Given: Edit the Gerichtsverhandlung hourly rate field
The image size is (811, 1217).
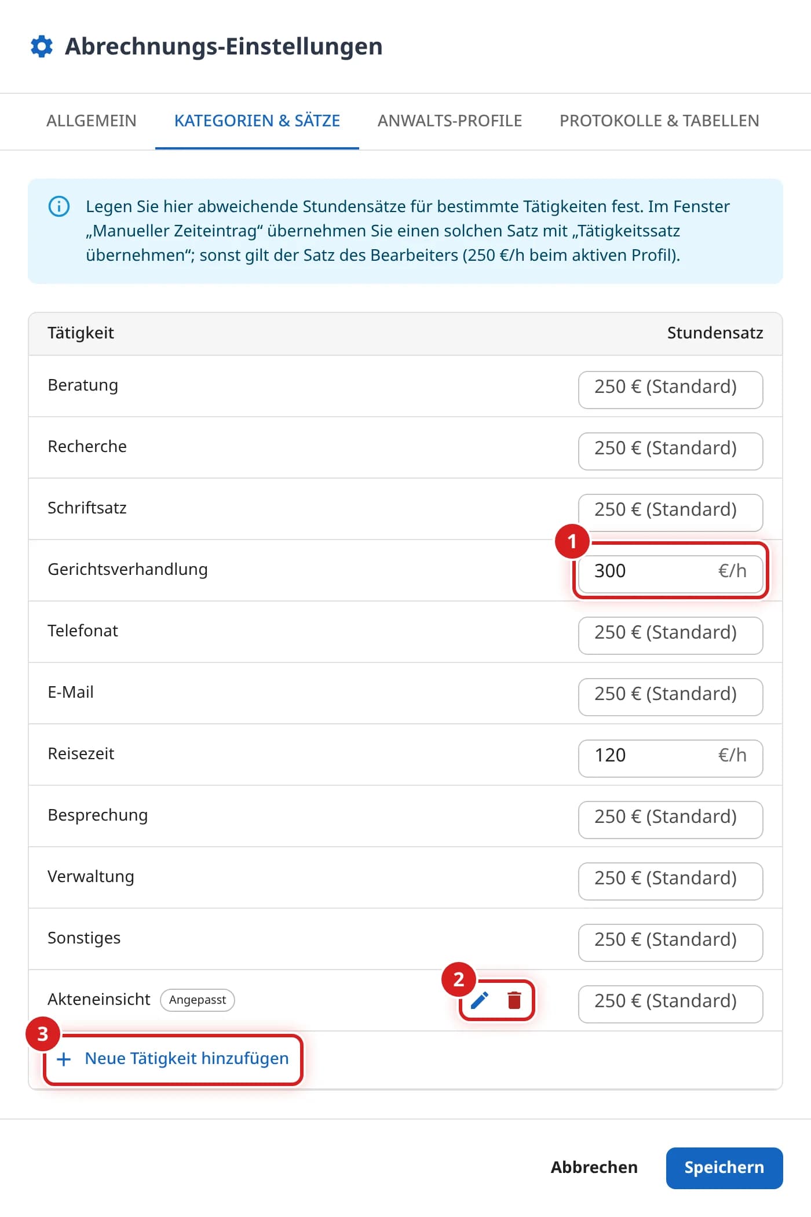Looking at the screenshot, I should click(671, 571).
